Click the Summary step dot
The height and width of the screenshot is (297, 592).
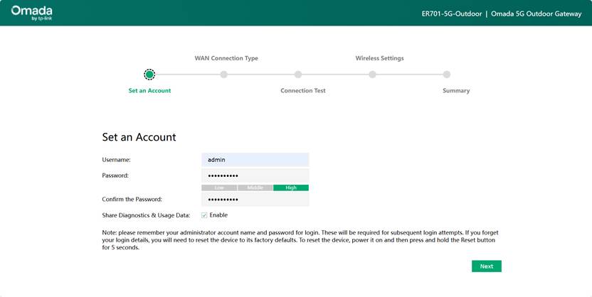tap(447, 75)
